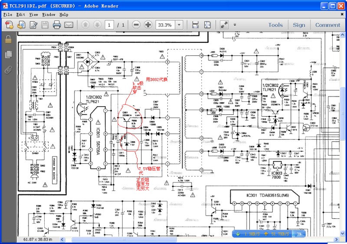Print the document using printer icon
The height and width of the screenshot is (244, 347).
57,25
